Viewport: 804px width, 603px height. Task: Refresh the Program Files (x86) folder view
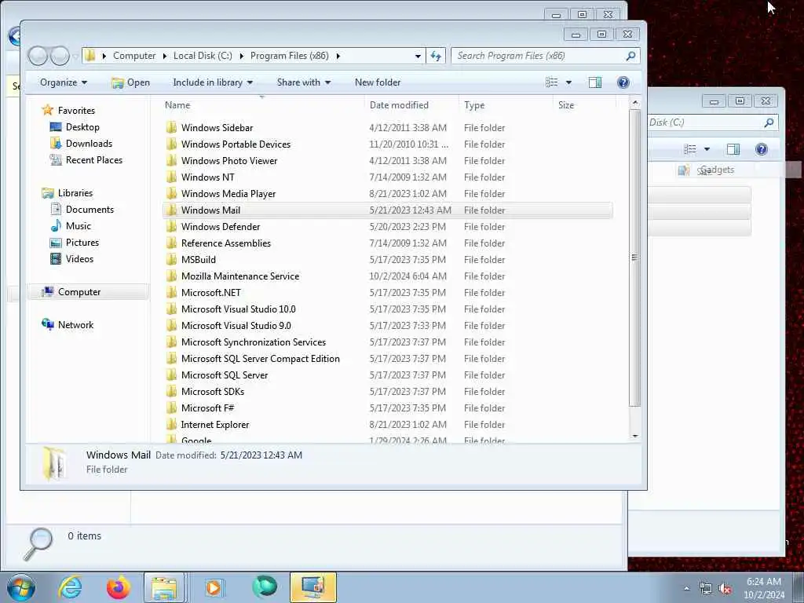pos(436,56)
